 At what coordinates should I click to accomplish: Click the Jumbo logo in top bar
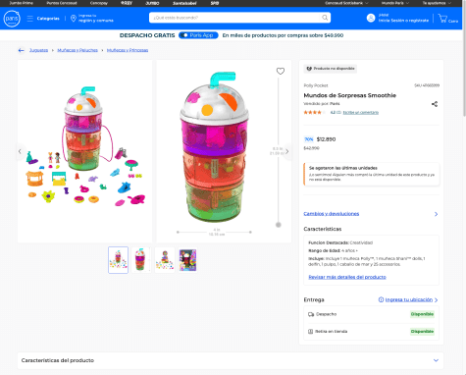tap(152, 3)
